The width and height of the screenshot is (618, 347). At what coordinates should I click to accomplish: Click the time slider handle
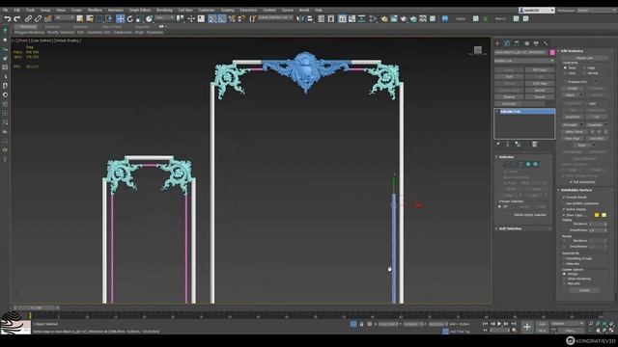(36, 307)
